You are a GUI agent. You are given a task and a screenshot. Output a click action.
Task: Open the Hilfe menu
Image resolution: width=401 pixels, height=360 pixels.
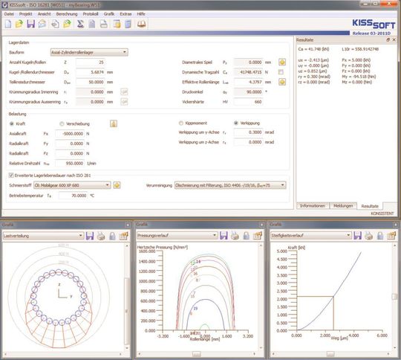coord(141,14)
